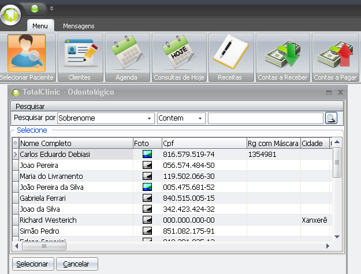
Task: Click the green orb quick access button
Action: coord(35,9)
